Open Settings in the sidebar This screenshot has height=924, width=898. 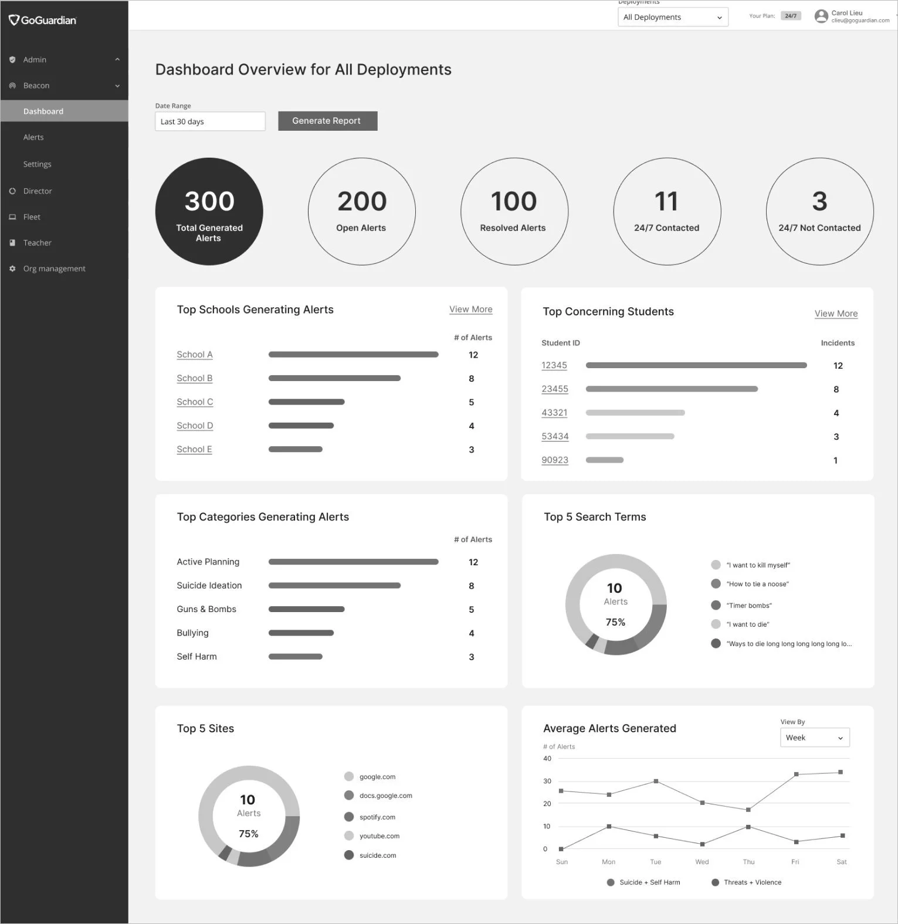coord(37,164)
